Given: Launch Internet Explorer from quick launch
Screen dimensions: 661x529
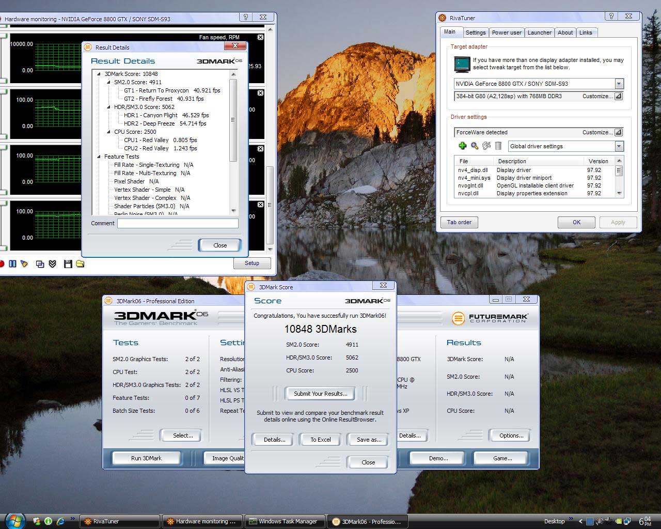Looking at the screenshot, I should pos(60,521).
